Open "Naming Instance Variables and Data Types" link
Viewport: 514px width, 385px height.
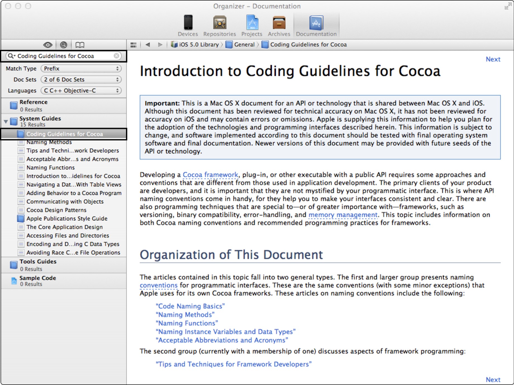pyautogui.click(x=226, y=332)
